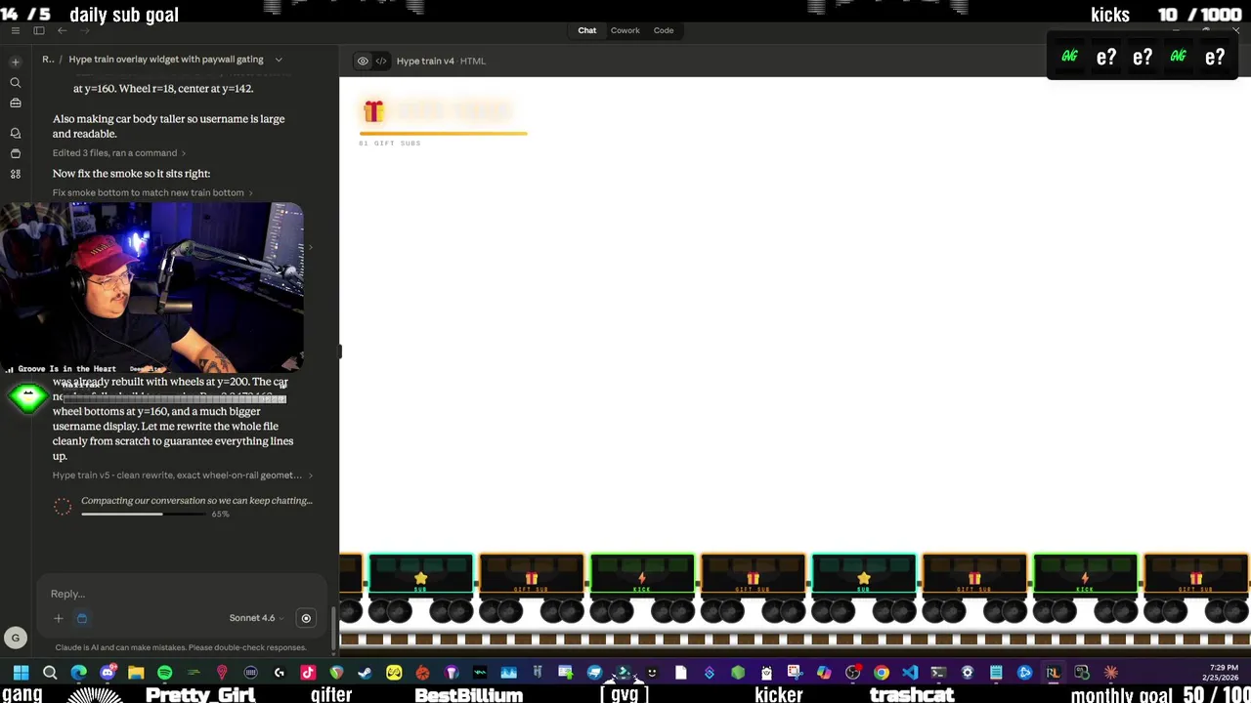Toggle the blue box tool in reply bar
1251x703 pixels.
pos(82,618)
